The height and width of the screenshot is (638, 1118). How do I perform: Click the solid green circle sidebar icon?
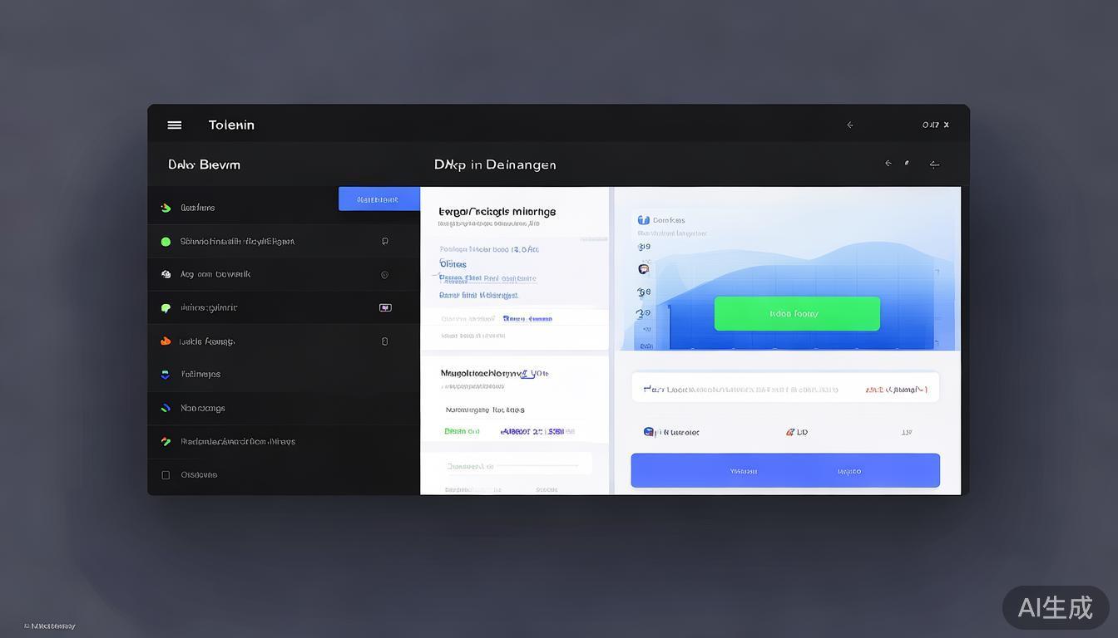click(166, 242)
